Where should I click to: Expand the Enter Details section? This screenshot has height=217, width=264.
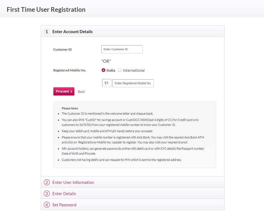(64, 194)
